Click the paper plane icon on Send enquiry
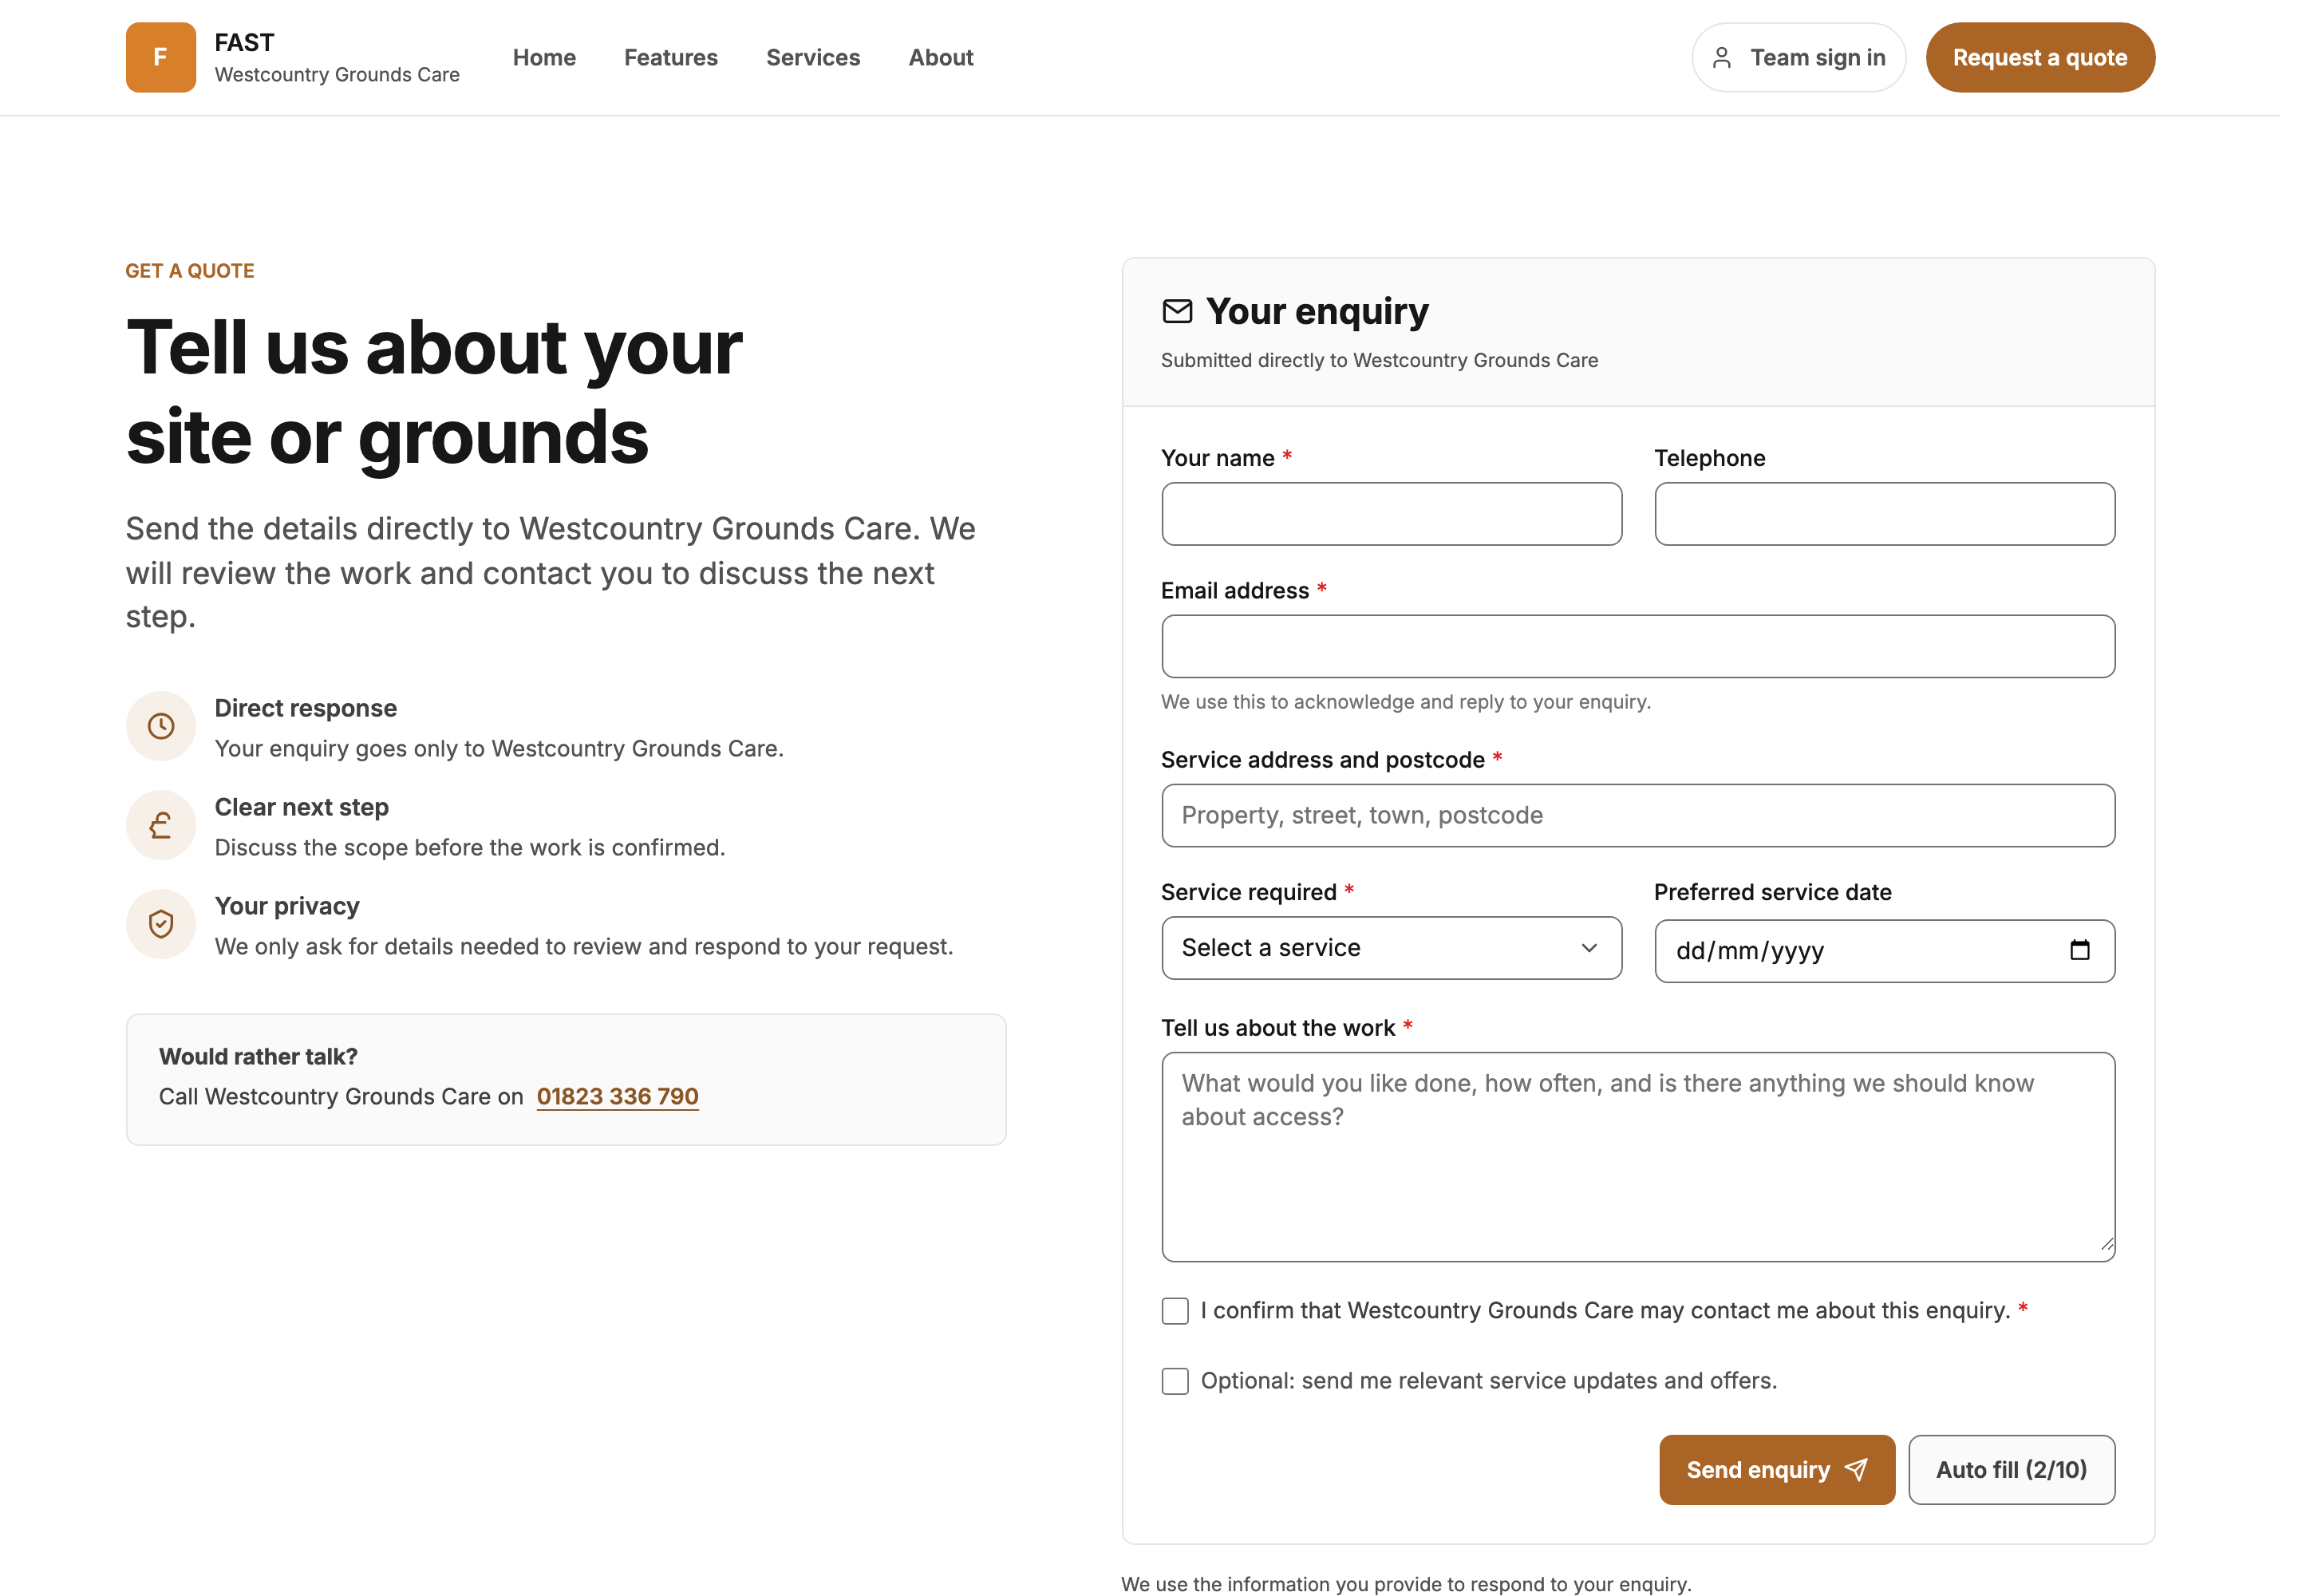2298x1596 pixels. point(1856,1469)
